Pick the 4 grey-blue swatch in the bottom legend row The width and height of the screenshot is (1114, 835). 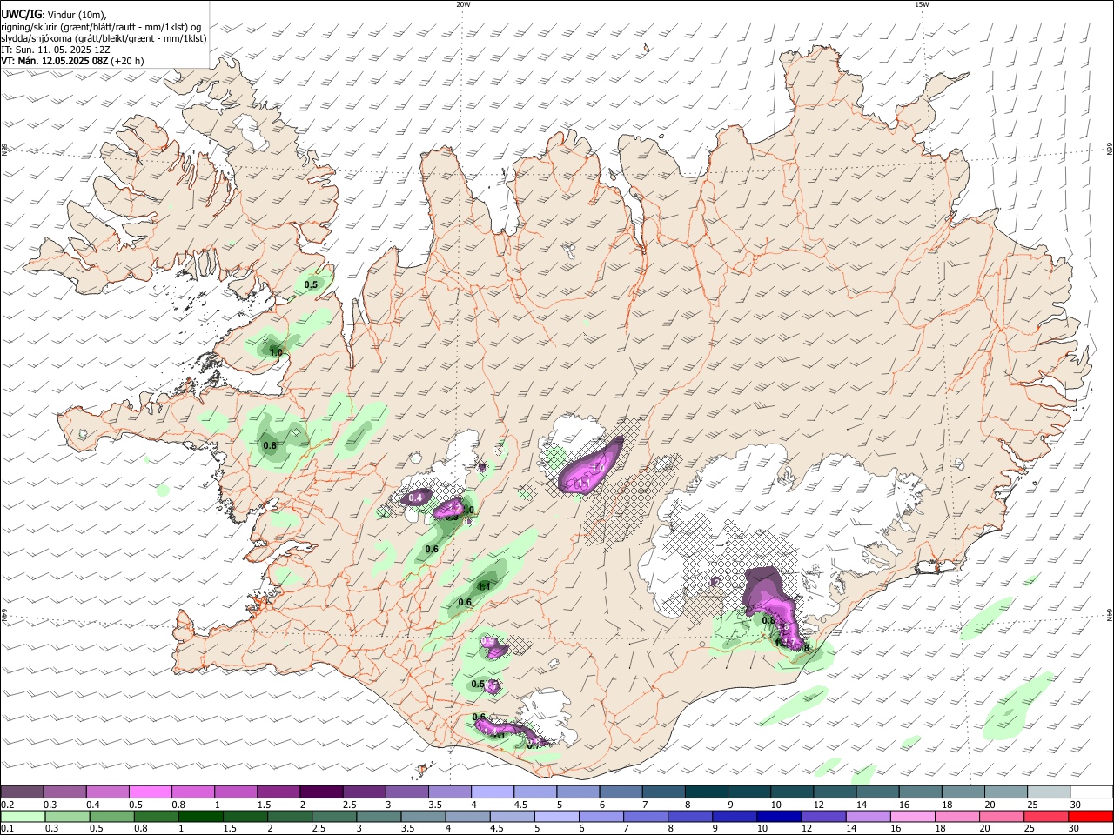(x=466, y=816)
